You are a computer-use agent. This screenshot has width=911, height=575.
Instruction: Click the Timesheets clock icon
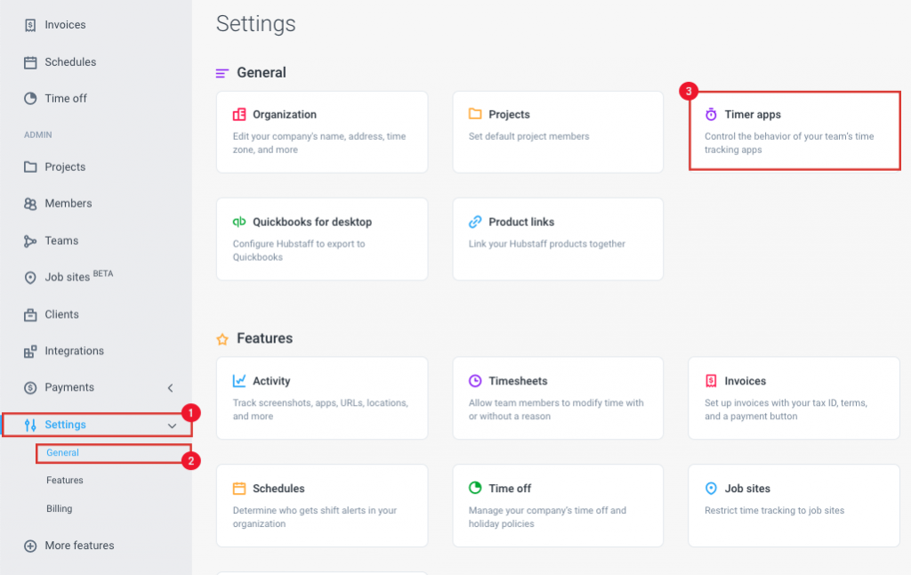(x=473, y=381)
